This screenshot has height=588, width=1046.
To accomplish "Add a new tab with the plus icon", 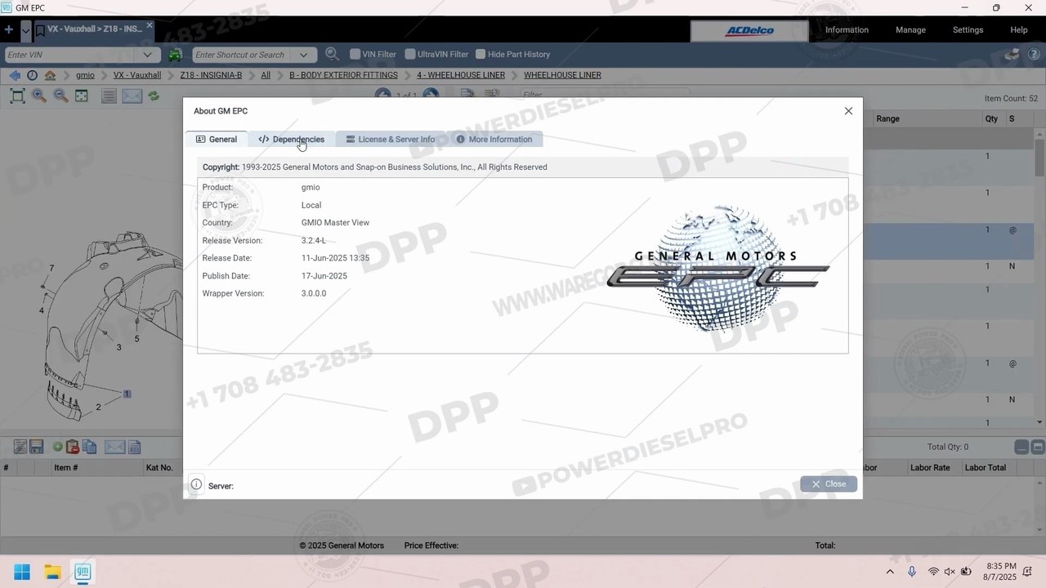I will pyautogui.click(x=9, y=29).
